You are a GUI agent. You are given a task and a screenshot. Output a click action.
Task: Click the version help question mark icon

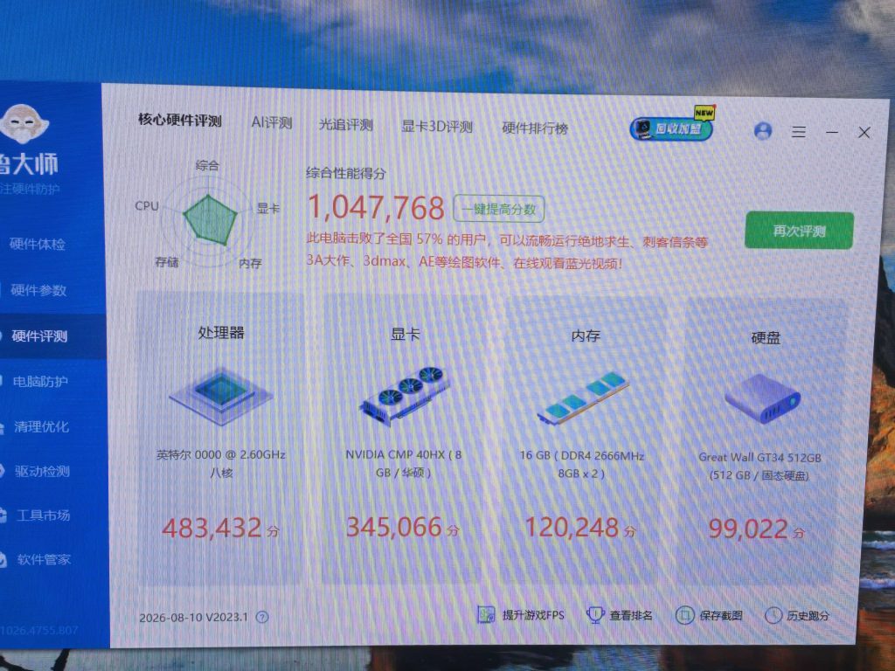(262, 617)
